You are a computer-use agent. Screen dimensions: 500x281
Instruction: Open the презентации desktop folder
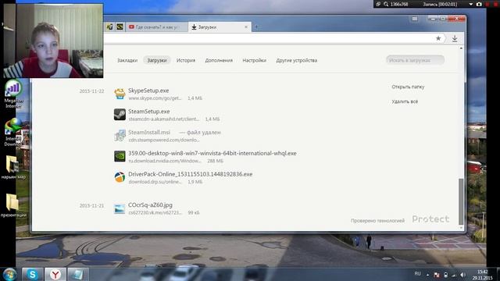pyautogui.click(x=13, y=205)
